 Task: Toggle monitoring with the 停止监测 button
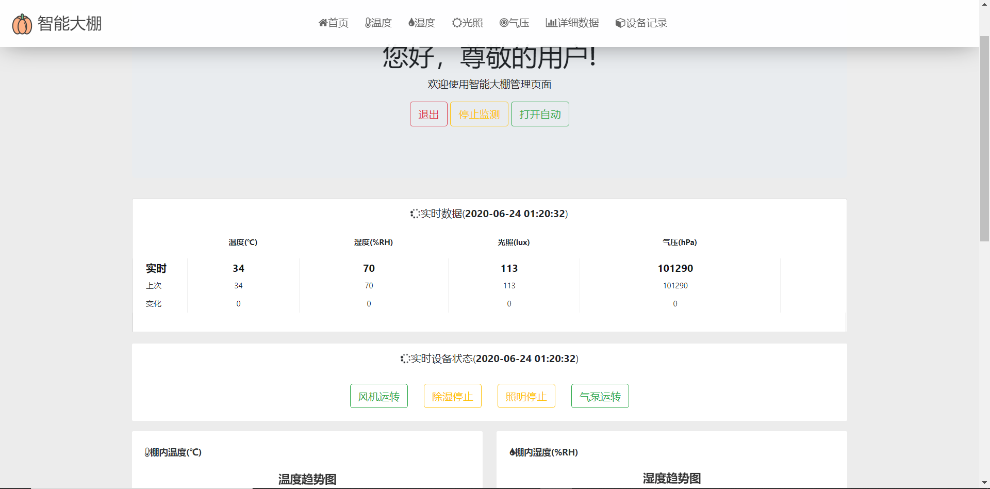coord(478,114)
